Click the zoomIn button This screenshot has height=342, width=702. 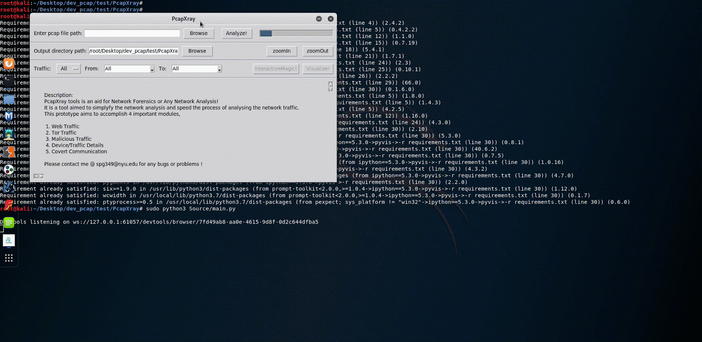[282, 51]
